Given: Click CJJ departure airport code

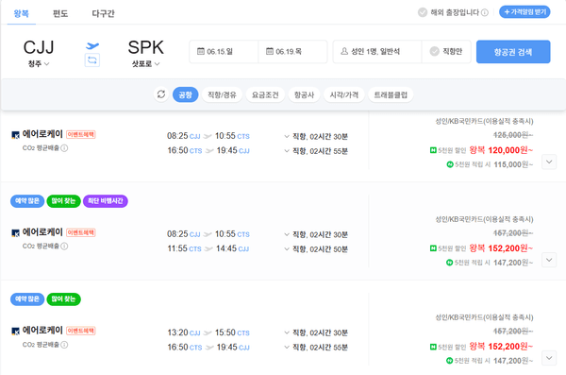Looking at the screenshot, I should click(x=39, y=47).
